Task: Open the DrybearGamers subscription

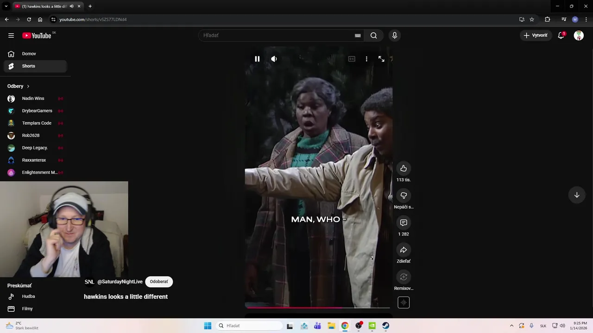Action: [35, 111]
